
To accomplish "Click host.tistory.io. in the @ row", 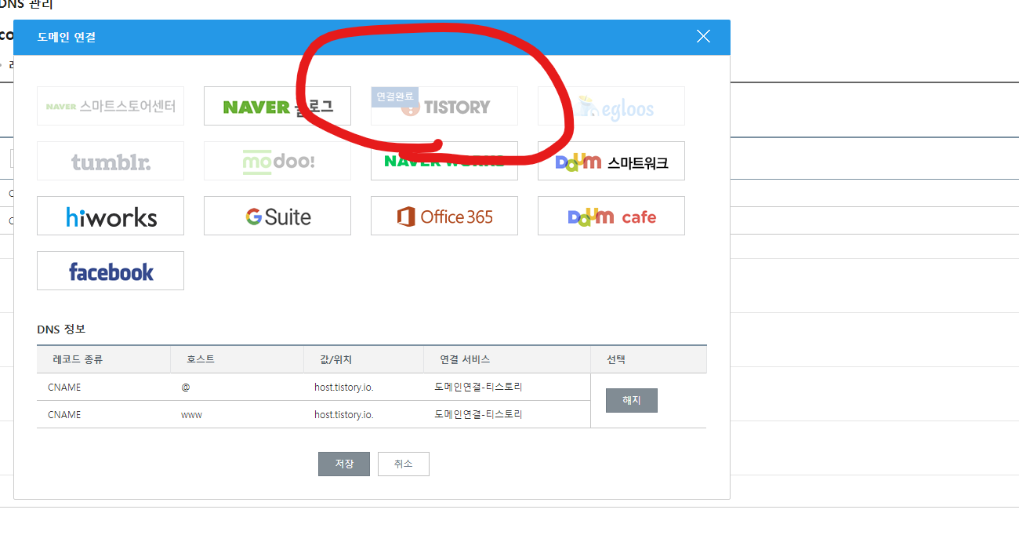I will coord(344,388).
